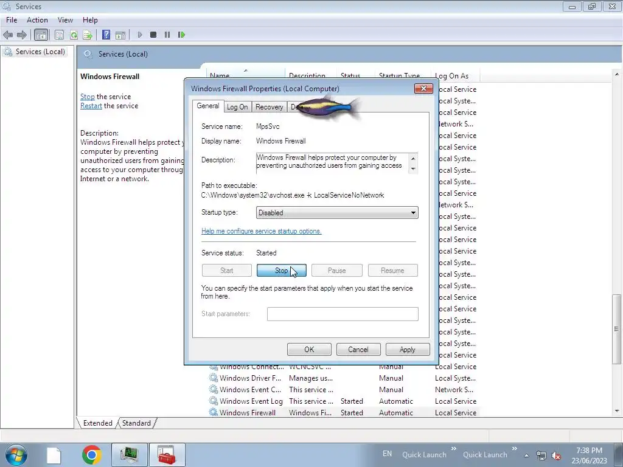
Task: Click the Pause Service toolbar icon
Action: 167,35
